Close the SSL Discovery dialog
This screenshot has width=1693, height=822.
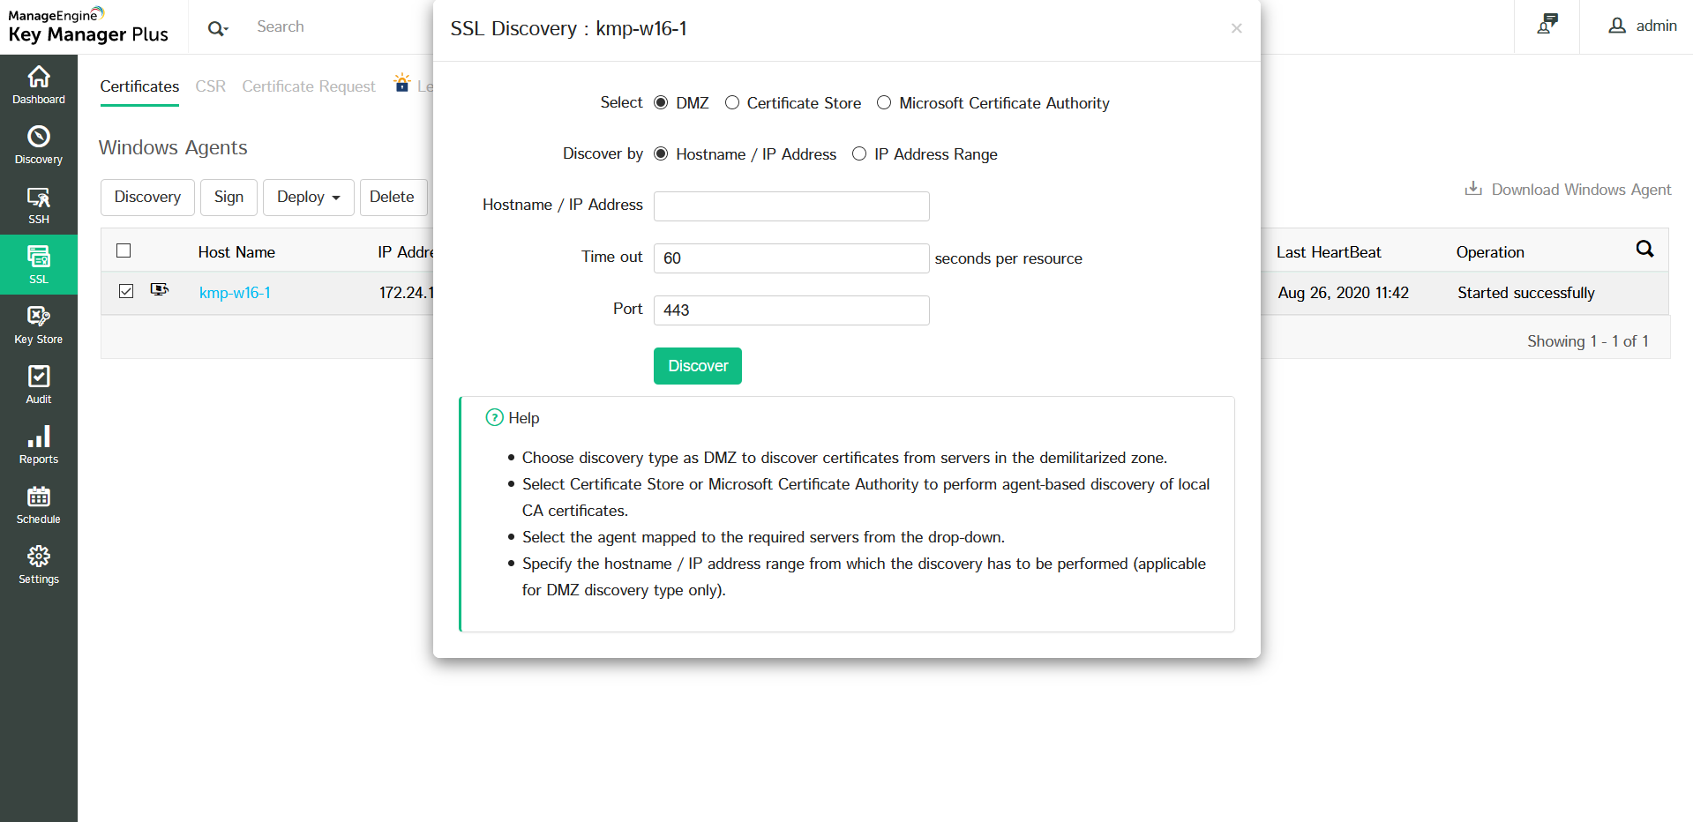pos(1237,28)
